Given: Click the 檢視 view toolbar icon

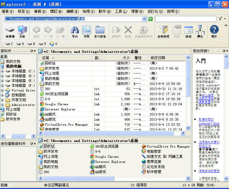Looking at the screenshot, I should (x=188, y=31).
